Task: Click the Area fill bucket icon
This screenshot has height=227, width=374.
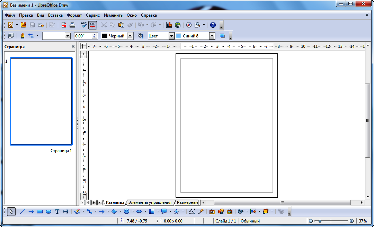Action: [x=141, y=36]
